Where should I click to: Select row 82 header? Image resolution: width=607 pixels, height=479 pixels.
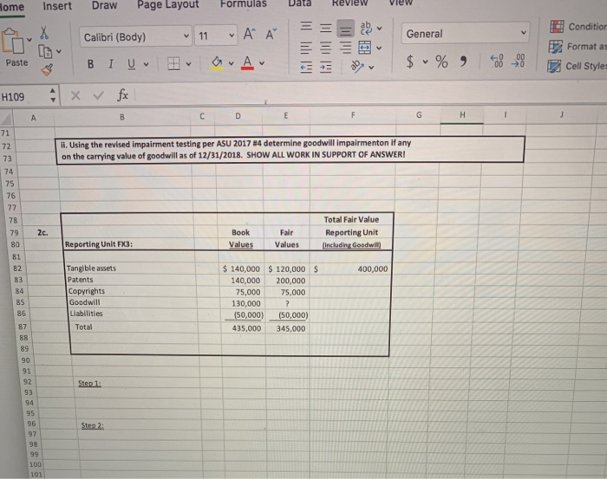pos(17,269)
